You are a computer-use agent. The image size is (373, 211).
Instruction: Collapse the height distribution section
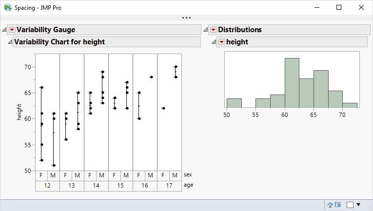tap(214, 42)
